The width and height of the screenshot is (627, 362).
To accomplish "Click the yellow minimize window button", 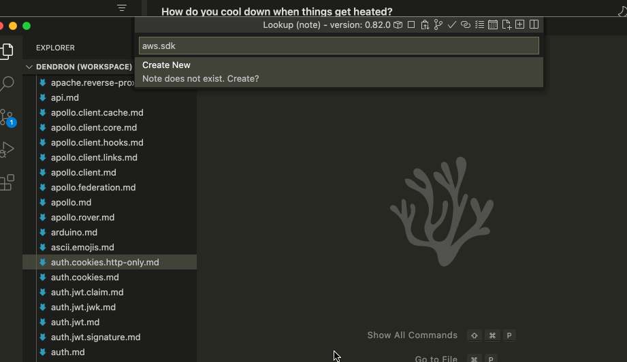I will coord(13,26).
